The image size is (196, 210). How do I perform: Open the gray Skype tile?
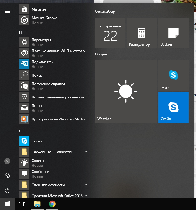(173, 76)
